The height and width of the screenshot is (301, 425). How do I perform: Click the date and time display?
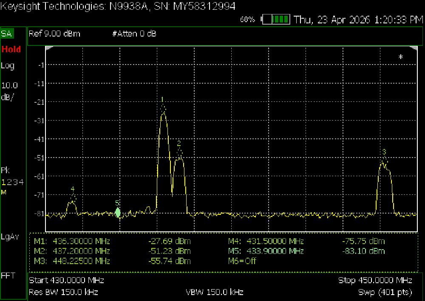tap(358, 20)
